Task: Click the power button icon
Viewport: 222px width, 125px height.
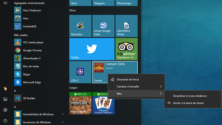Action: (x=5, y=121)
